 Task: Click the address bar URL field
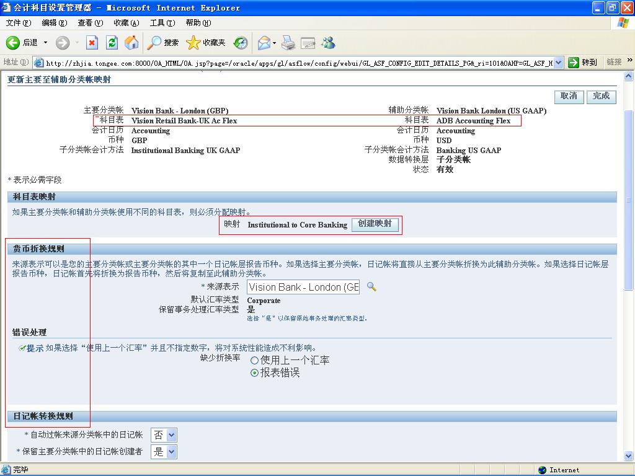tap(300, 63)
